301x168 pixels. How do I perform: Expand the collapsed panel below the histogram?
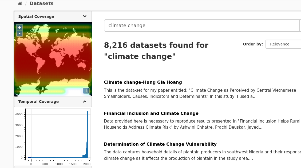(53, 167)
